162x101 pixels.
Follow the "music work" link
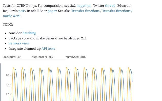point(12,16)
